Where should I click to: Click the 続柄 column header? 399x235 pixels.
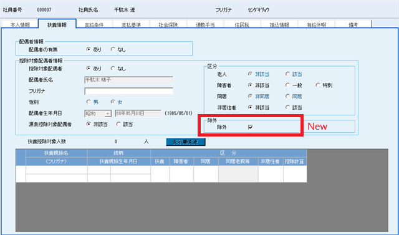[119, 153]
